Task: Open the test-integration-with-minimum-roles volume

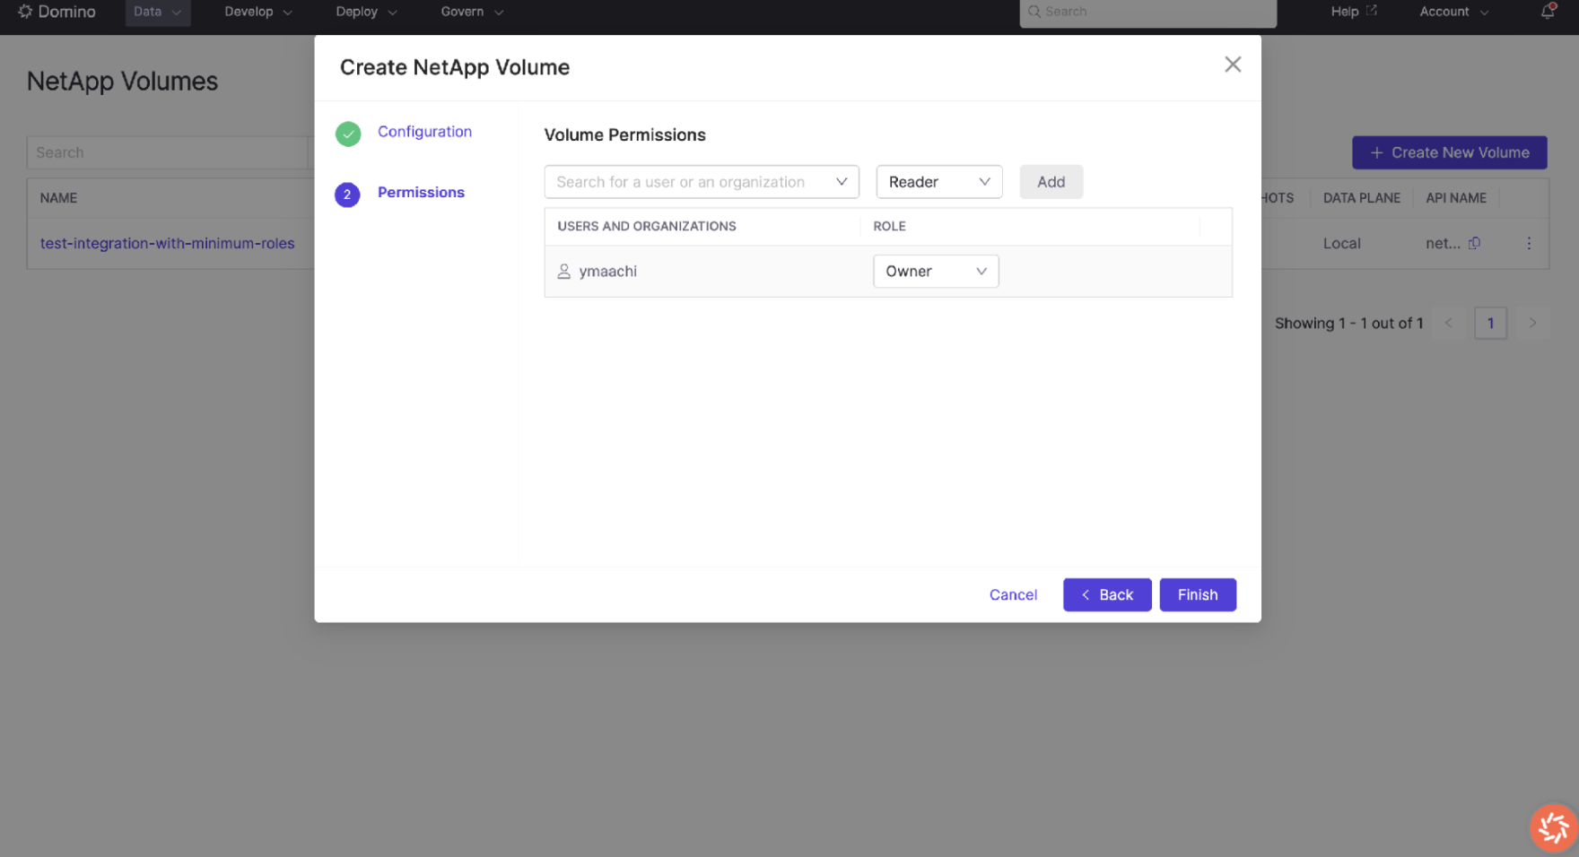Action: 167,243
